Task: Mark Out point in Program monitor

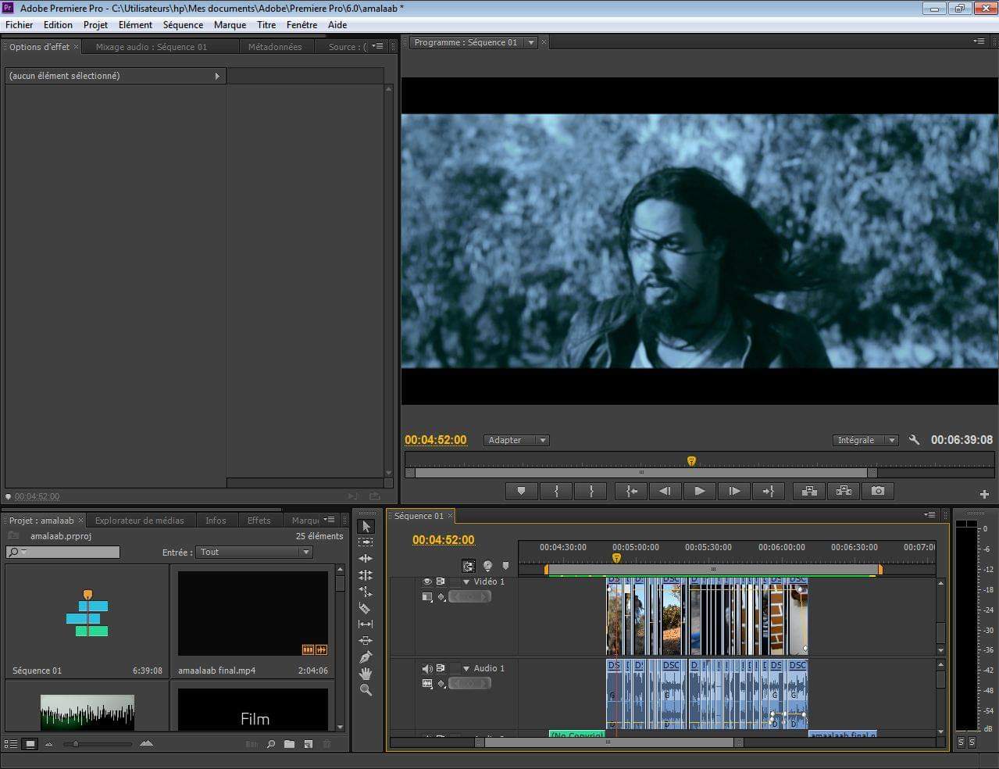Action: point(591,491)
